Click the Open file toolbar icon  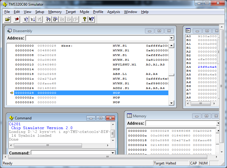tap(8, 19)
